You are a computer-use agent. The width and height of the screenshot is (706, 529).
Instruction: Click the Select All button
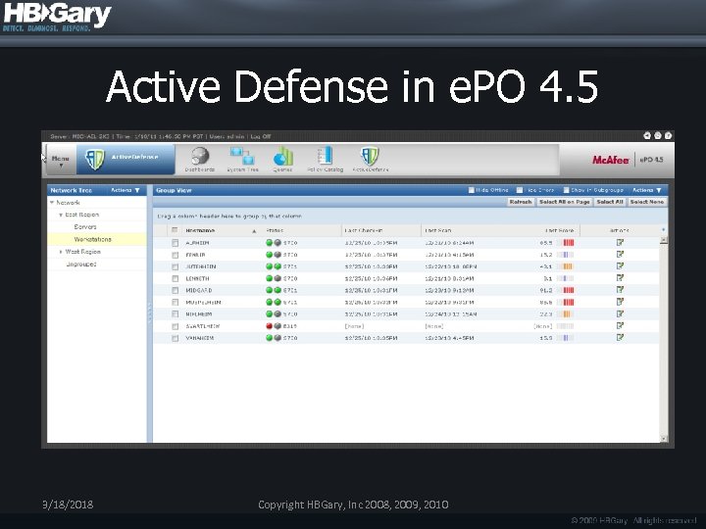pos(610,202)
